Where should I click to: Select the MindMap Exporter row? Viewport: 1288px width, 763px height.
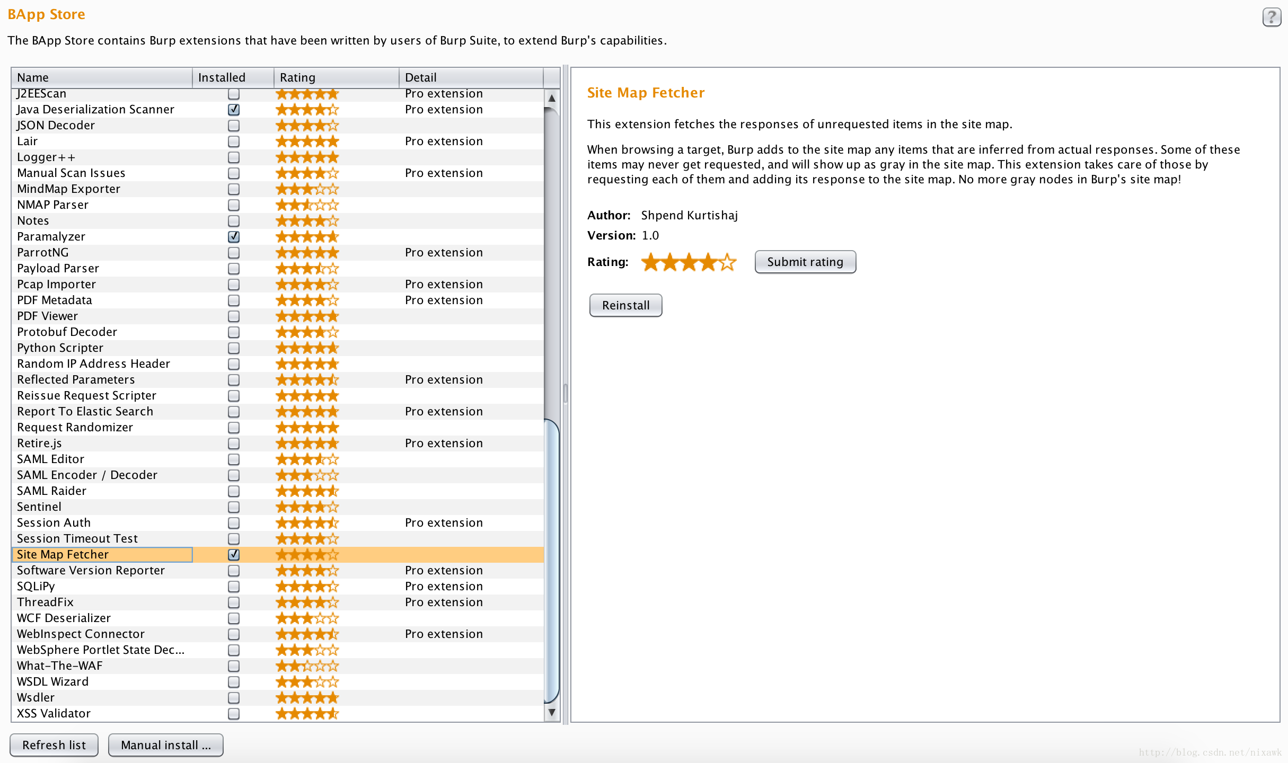pyautogui.click(x=278, y=189)
